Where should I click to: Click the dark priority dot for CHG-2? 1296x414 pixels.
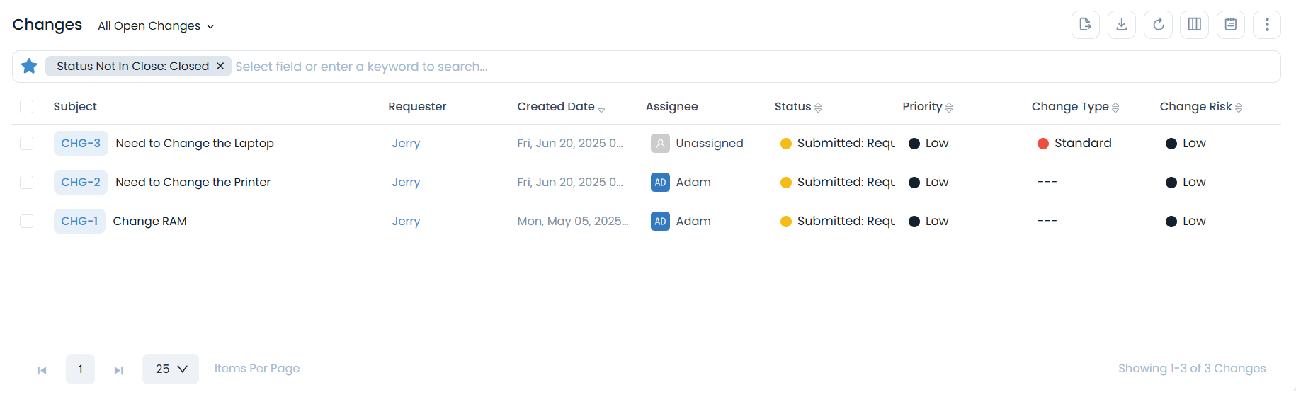point(914,183)
